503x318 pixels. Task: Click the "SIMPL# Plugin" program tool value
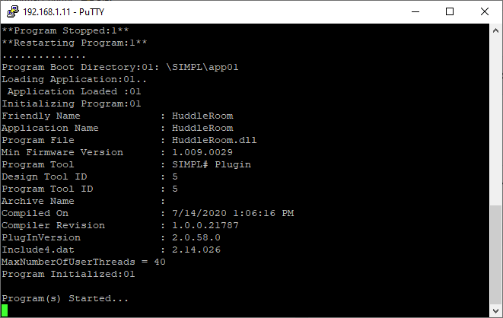(x=211, y=164)
